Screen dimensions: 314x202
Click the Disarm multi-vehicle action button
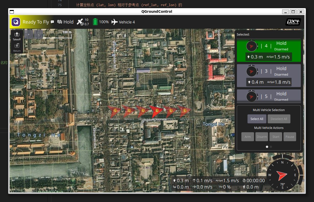click(262, 137)
